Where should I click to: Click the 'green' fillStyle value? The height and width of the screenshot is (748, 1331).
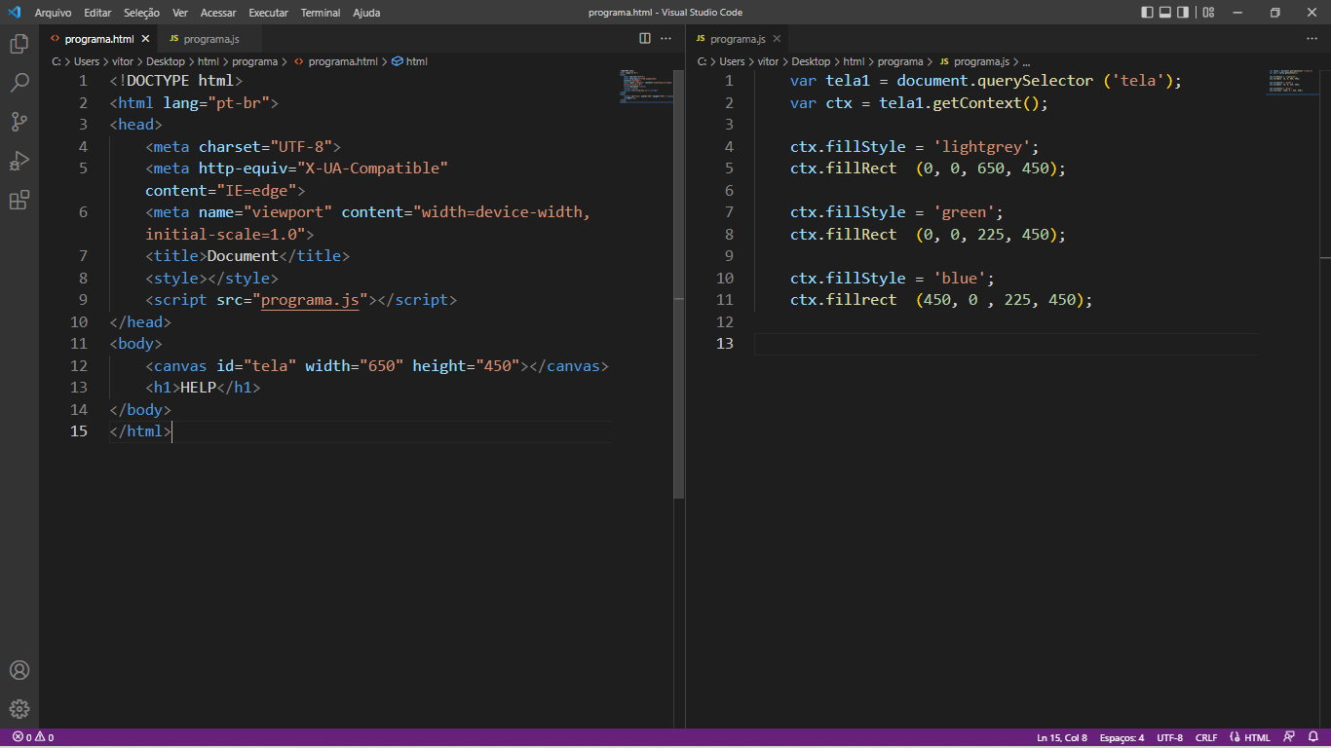point(965,212)
